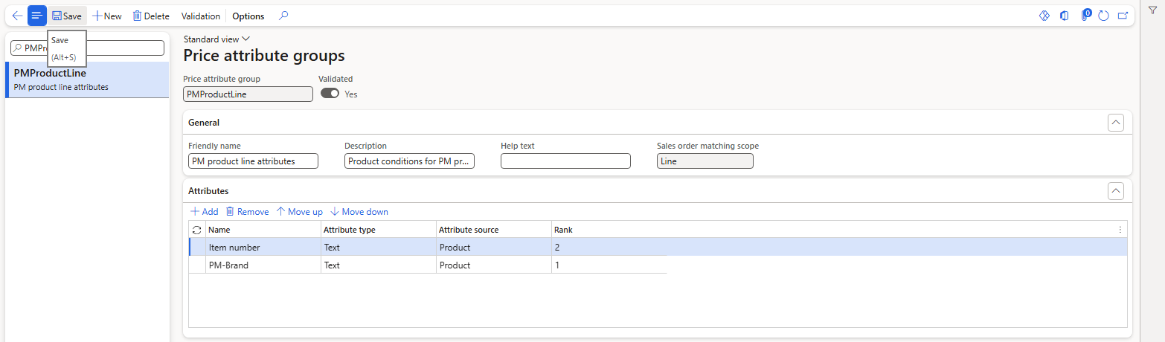Click Attribute source Product in Item number row
This screenshot has width=1165, height=342.
click(x=493, y=247)
